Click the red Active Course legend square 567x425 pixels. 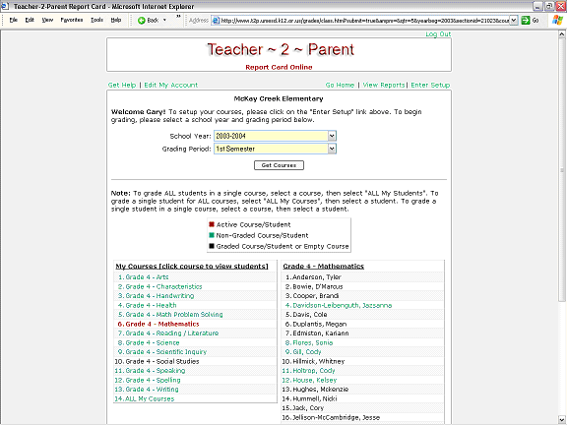coord(212,224)
